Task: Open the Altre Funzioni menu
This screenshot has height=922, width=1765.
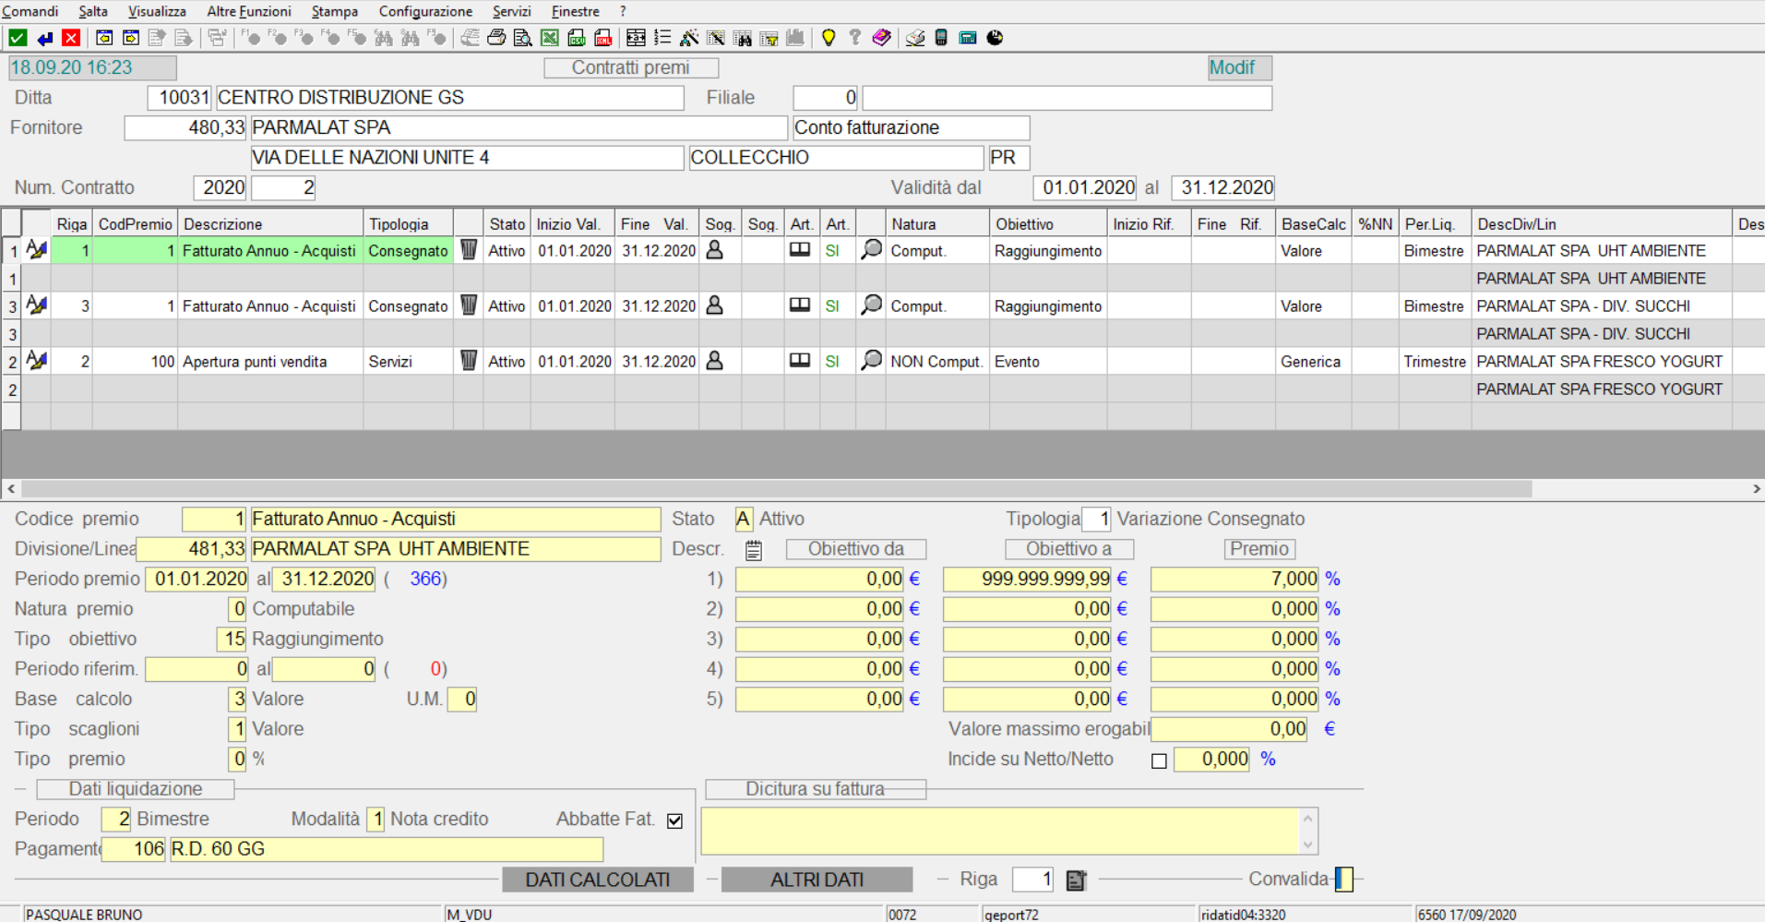Action: tap(248, 11)
